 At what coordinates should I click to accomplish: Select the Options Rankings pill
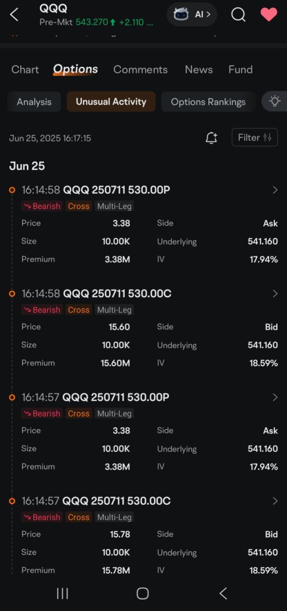tap(208, 101)
